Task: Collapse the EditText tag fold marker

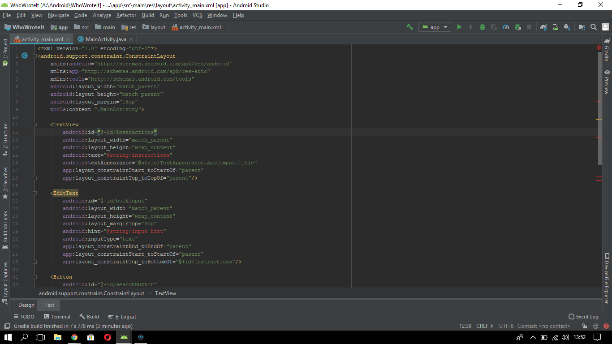Action: point(34,193)
